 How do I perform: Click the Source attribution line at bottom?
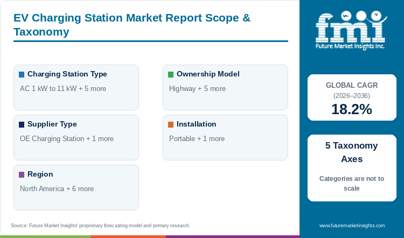pos(100,226)
